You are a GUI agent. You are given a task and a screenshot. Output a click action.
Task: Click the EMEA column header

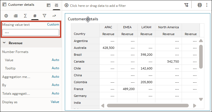pyautogui.click(x=127, y=27)
